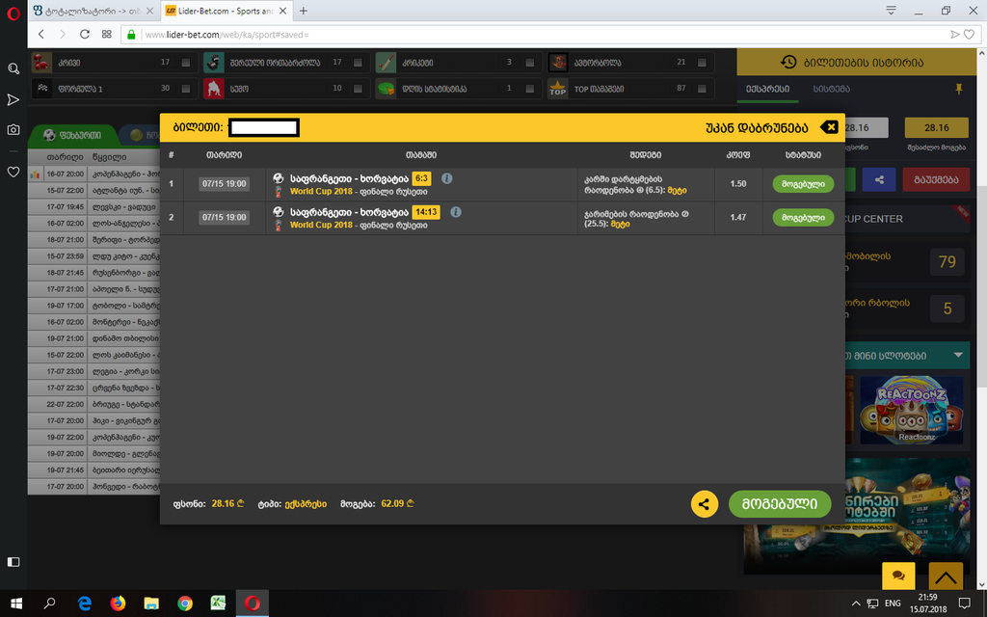Open a new browser tab
The height and width of the screenshot is (617, 987).
pyautogui.click(x=304, y=11)
